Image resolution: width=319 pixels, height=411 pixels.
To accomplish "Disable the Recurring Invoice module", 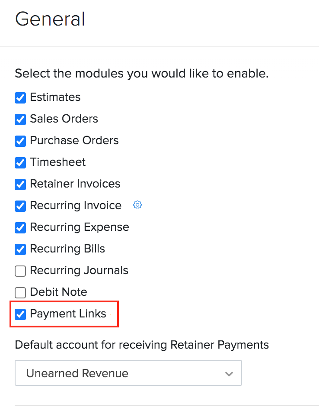I will coord(20,206).
